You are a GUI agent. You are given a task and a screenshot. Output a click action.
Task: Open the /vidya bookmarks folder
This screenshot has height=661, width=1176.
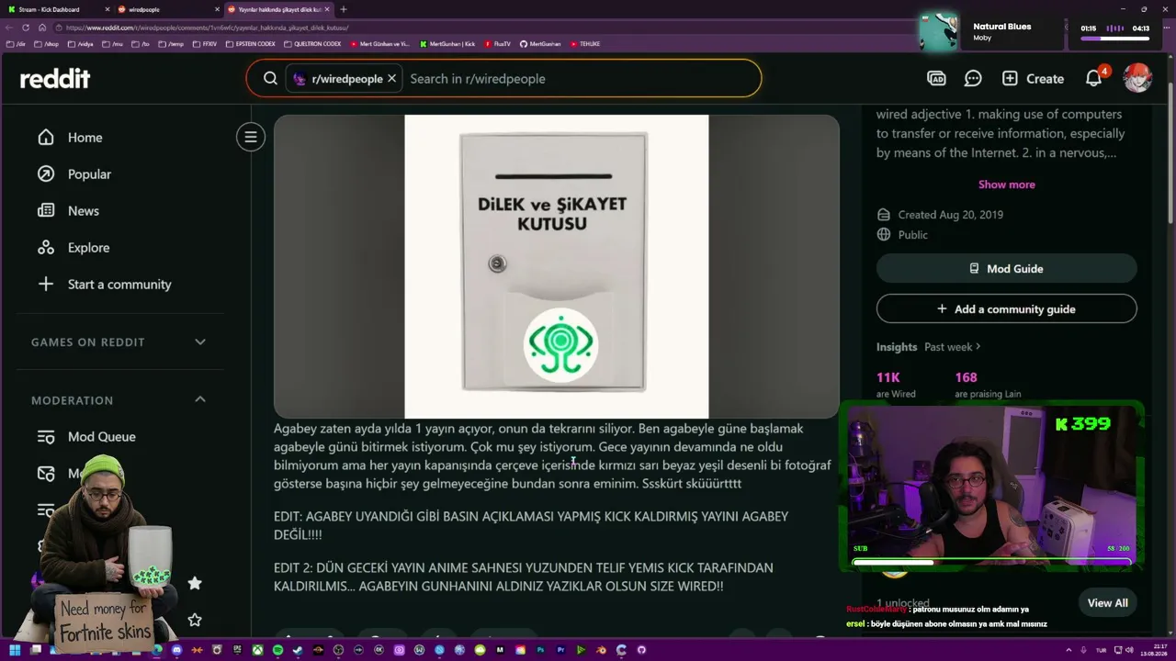[x=82, y=44]
